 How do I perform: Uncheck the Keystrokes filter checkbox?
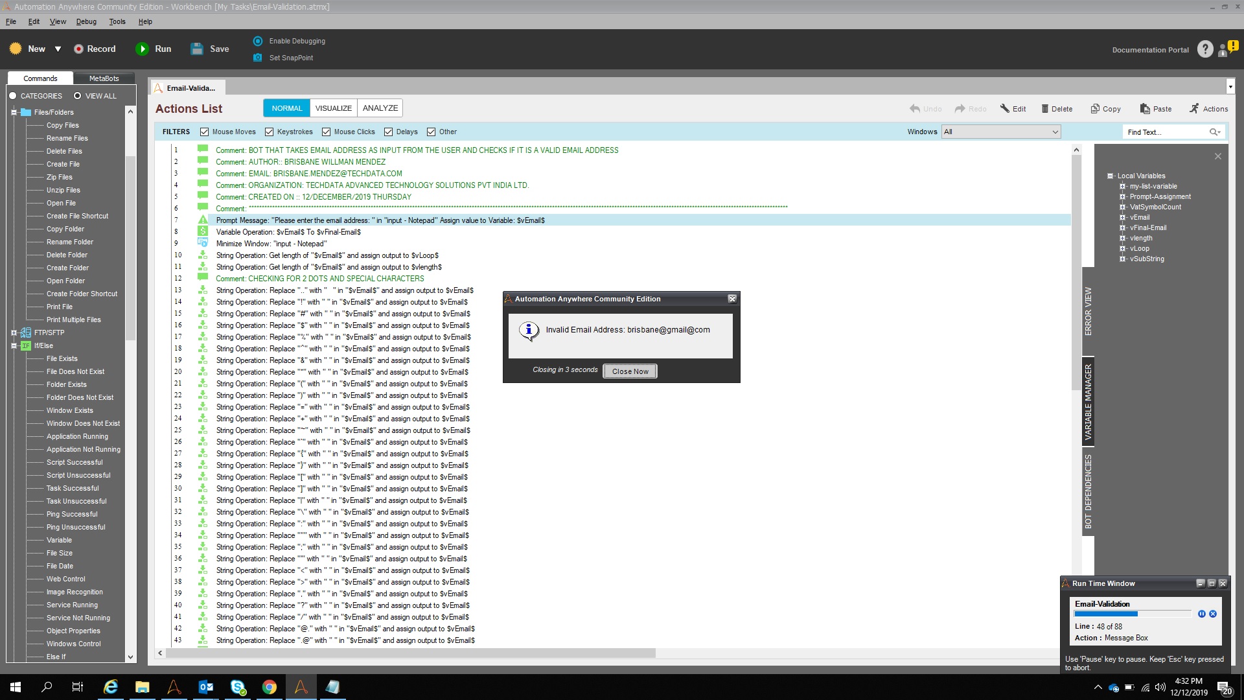tap(269, 132)
